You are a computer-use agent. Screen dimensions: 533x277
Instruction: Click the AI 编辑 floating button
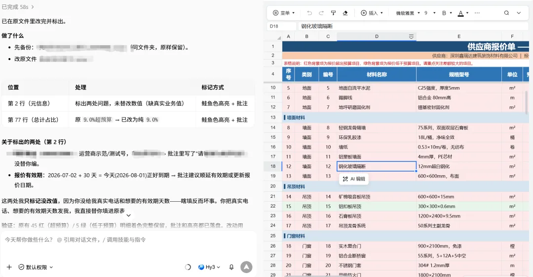coord(354,179)
